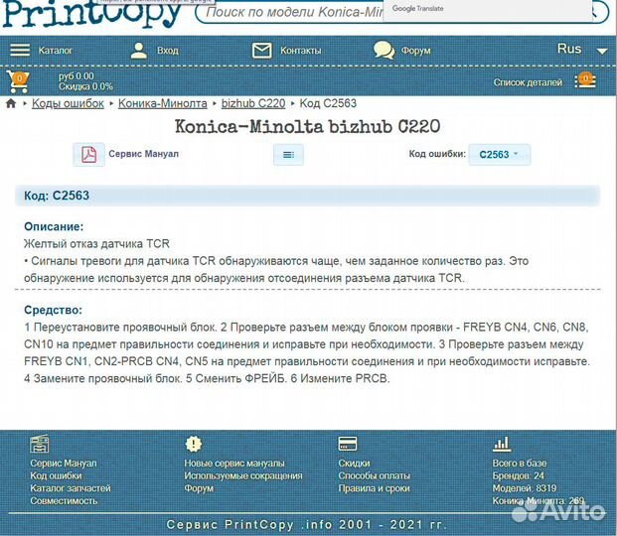617x536 pixels.
Task: Click the Контакты envelope icon
Action: [x=262, y=51]
